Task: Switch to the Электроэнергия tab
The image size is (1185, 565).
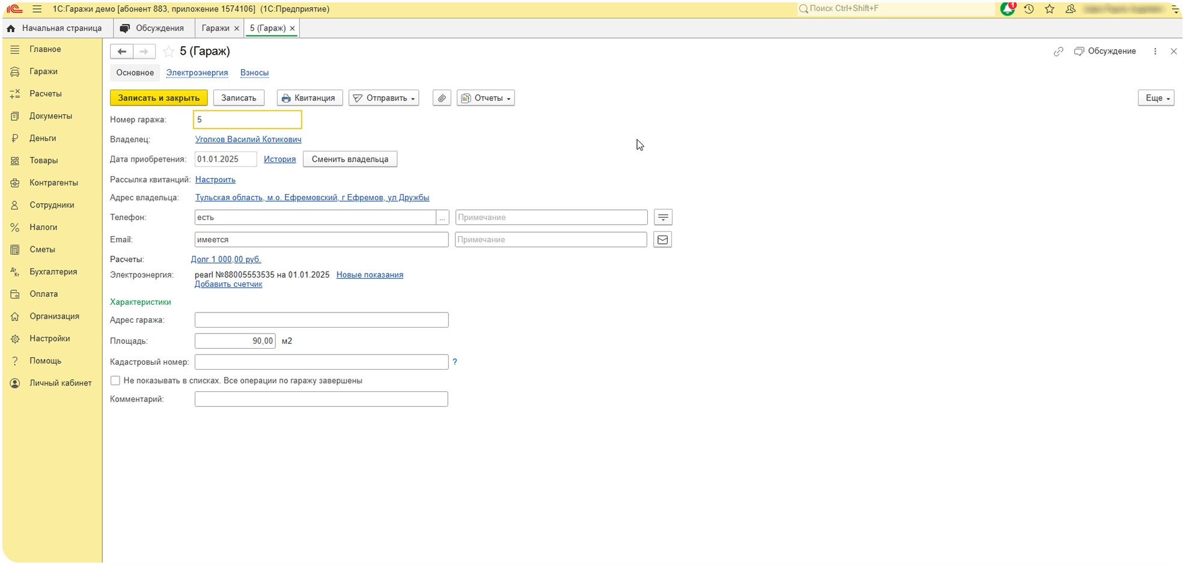Action: 197,73
